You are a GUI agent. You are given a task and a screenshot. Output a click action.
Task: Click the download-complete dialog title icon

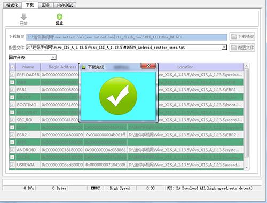[x=83, y=67]
